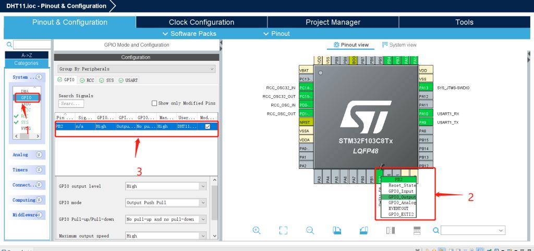Screen dimensions: 534x251
Task: Zoom in on the pinout view
Action: click(257, 230)
